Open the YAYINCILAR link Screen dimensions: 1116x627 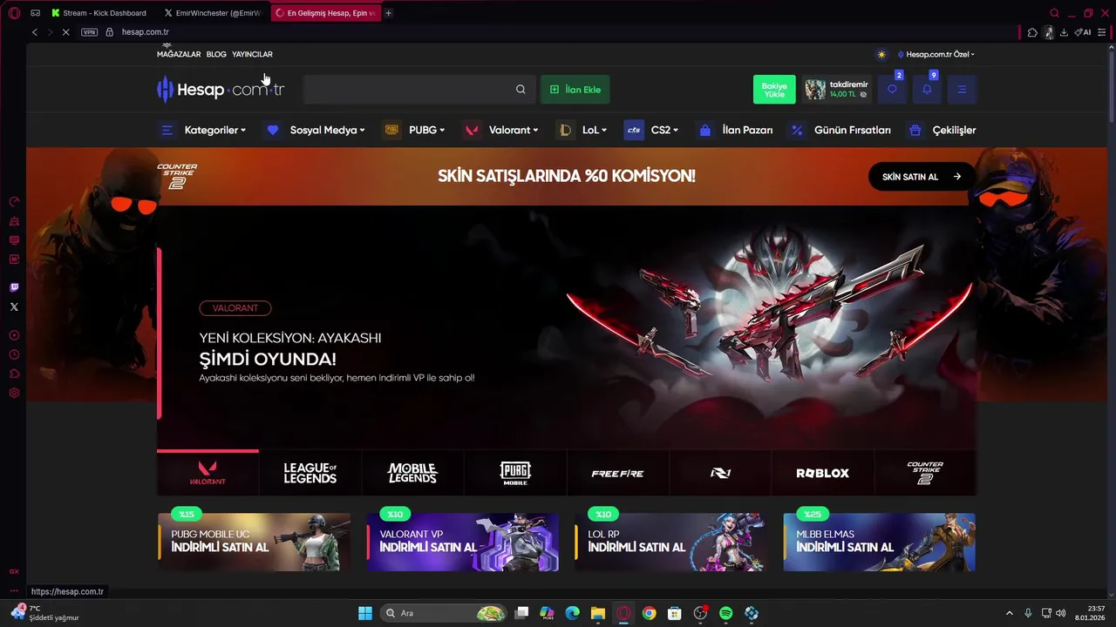tap(252, 54)
